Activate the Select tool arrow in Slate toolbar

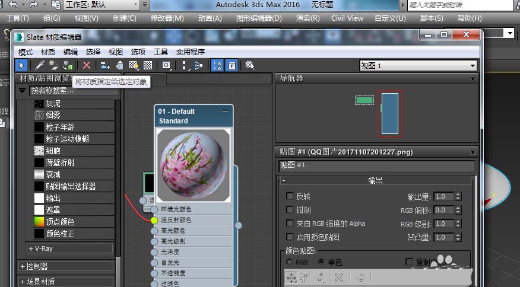coord(21,66)
